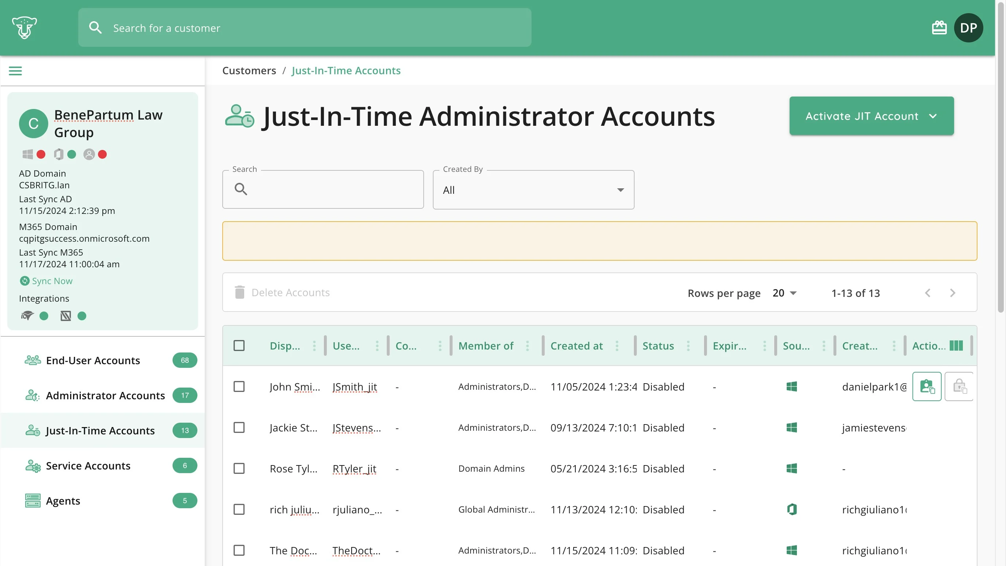
Task: Select the rich juliu row checkbox
Action: [x=239, y=509]
